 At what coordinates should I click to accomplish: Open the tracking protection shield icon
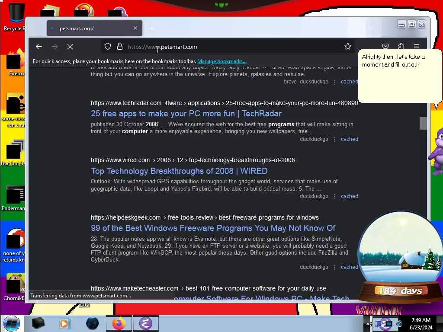click(108, 46)
